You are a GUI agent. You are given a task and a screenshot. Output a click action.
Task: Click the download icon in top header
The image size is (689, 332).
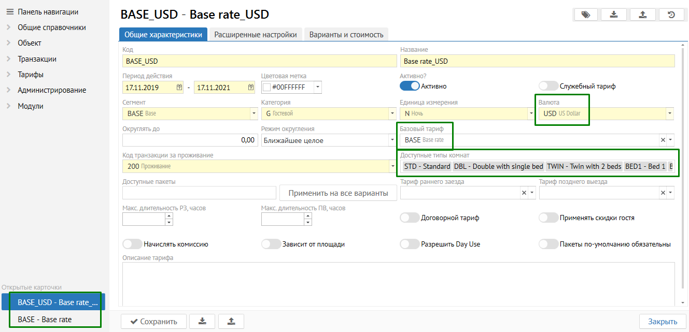[x=614, y=15]
